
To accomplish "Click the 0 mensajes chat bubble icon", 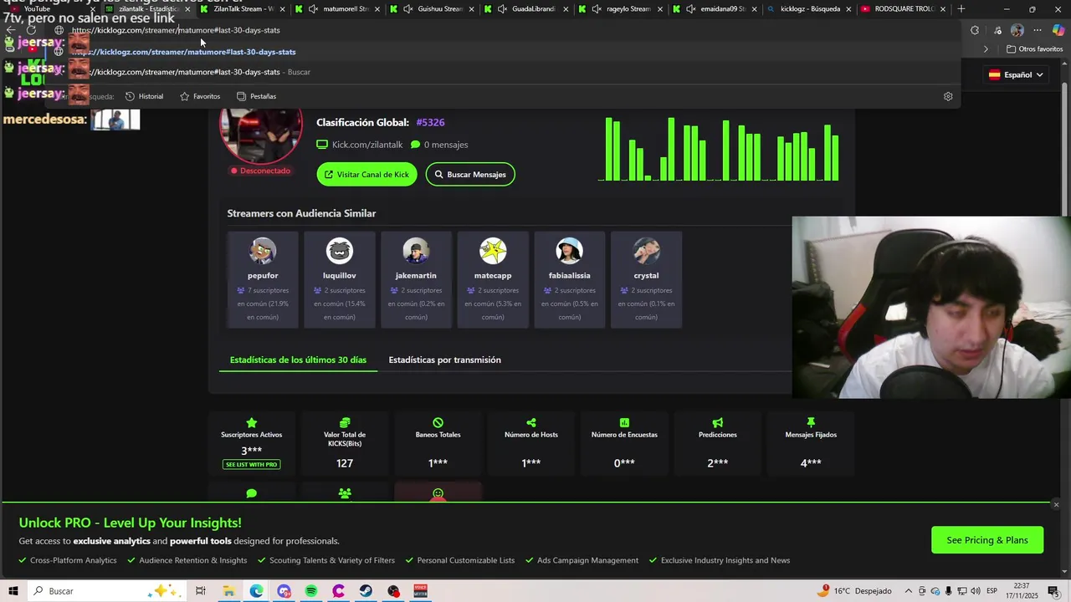I will (x=415, y=145).
